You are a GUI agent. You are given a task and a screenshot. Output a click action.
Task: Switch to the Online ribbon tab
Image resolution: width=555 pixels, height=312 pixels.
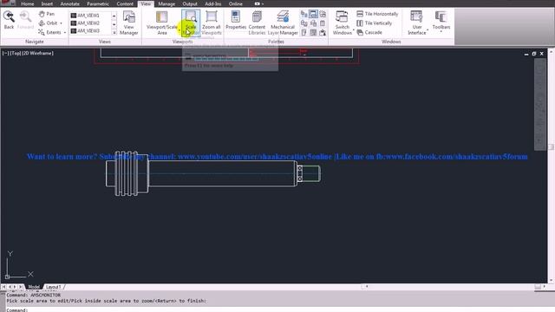(x=235, y=3)
